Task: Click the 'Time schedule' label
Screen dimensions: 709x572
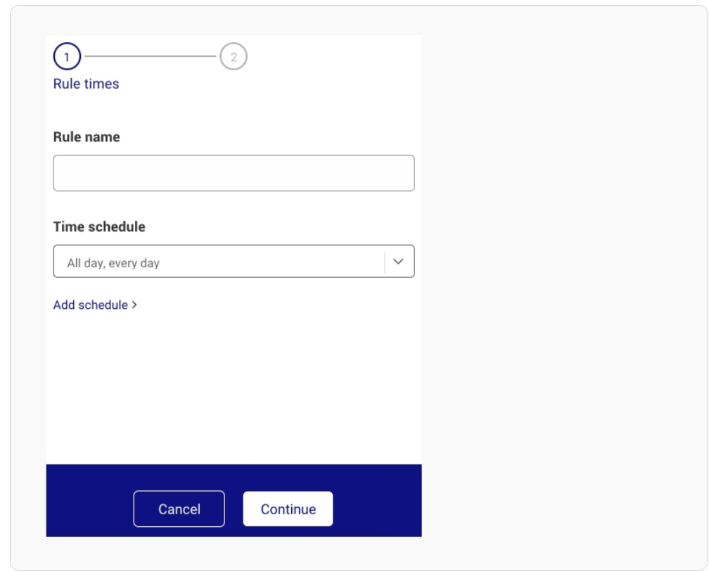Action: pyautogui.click(x=99, y=227)
